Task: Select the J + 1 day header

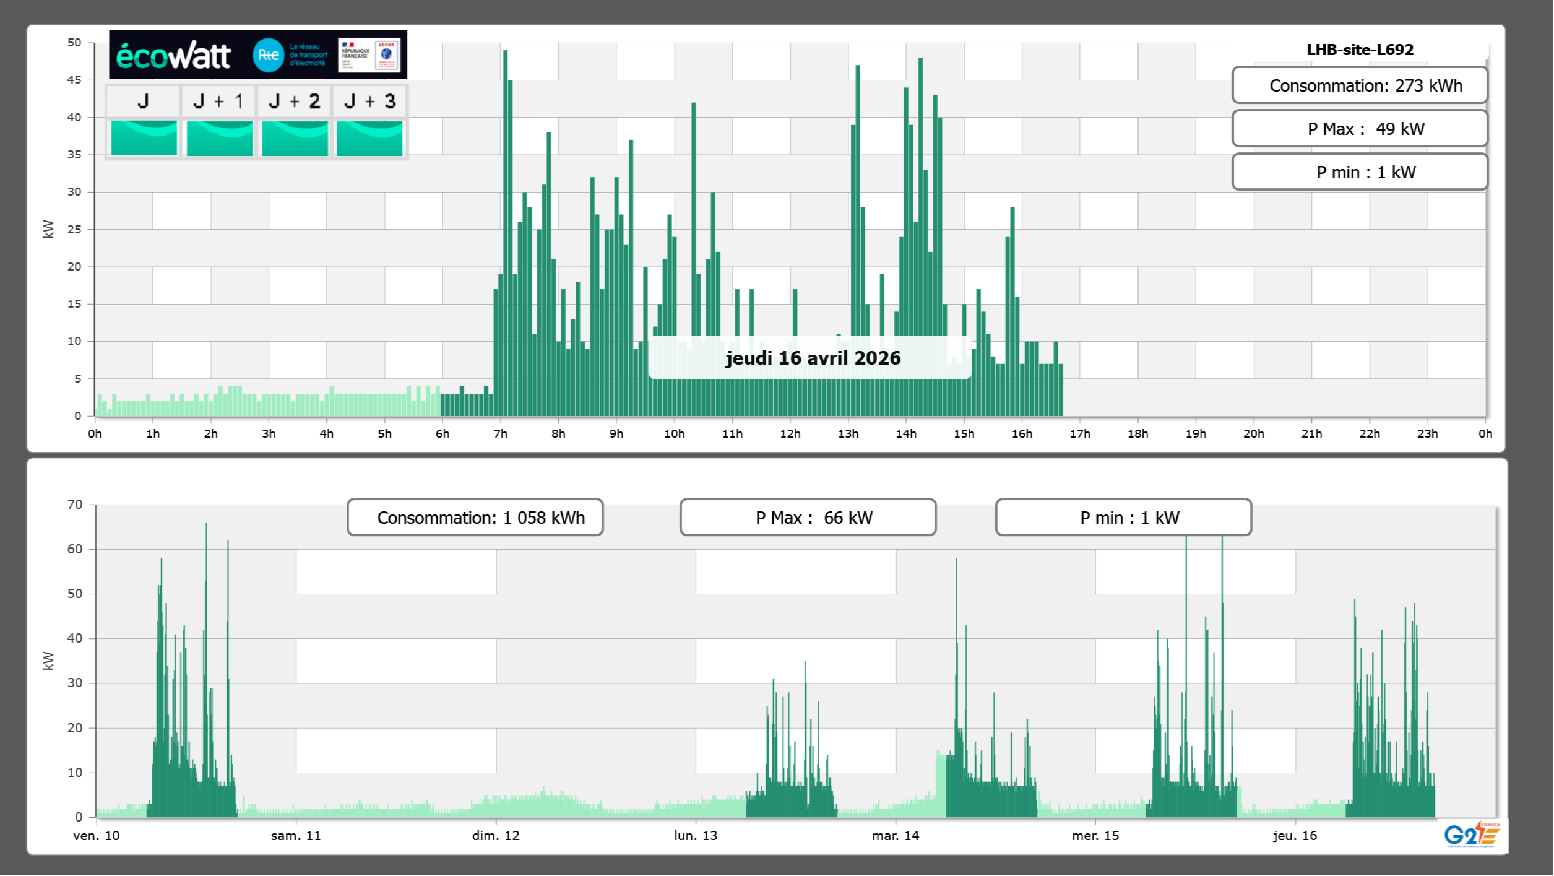Action: point(218,101)
